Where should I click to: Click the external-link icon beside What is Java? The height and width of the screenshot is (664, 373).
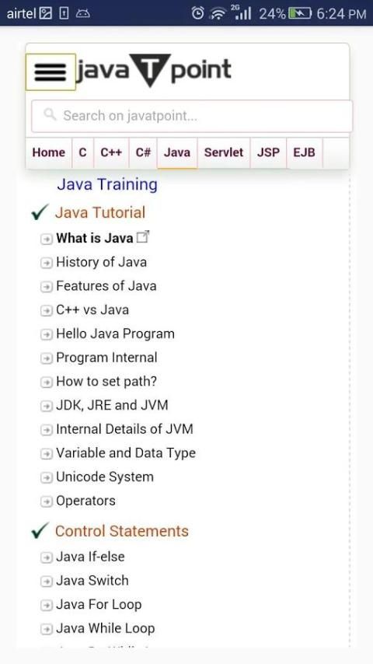pyautogui.click(x=144, y=237)
